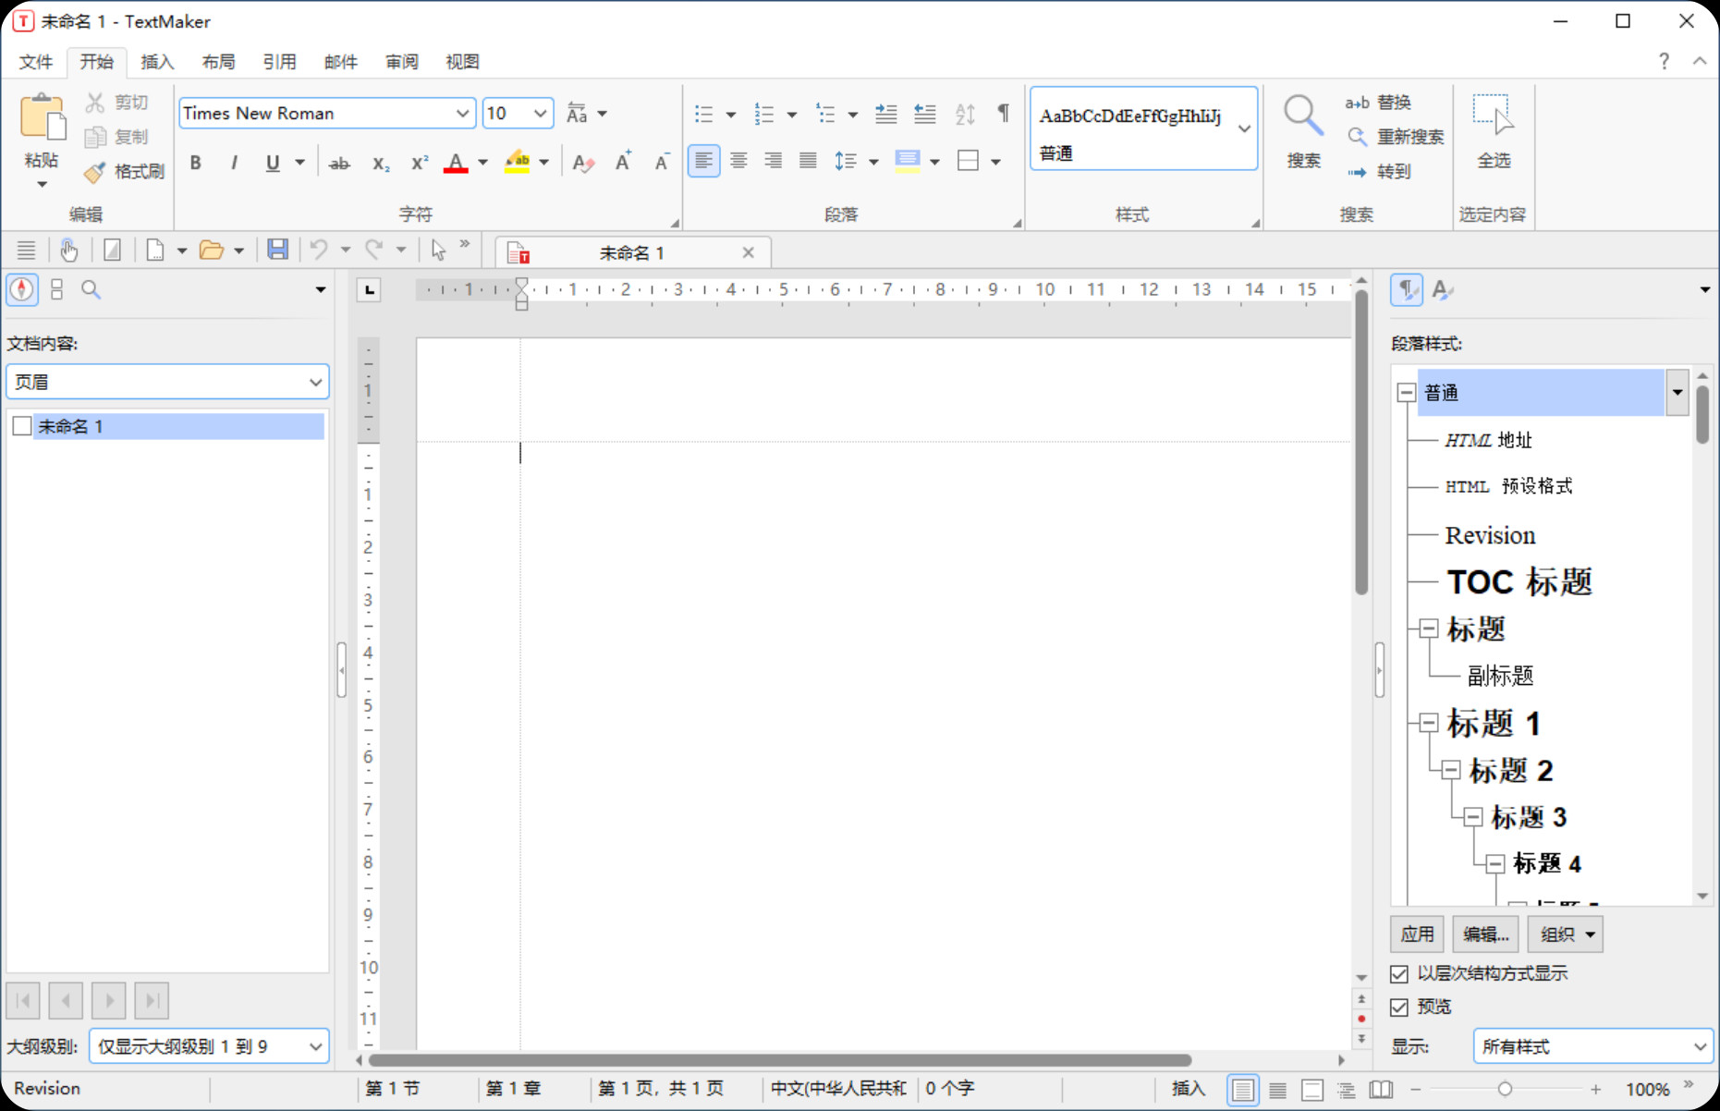Toggle Superscript formatting
The height and width of the screenshot is (1111, 1720).
tap(419, 163)
